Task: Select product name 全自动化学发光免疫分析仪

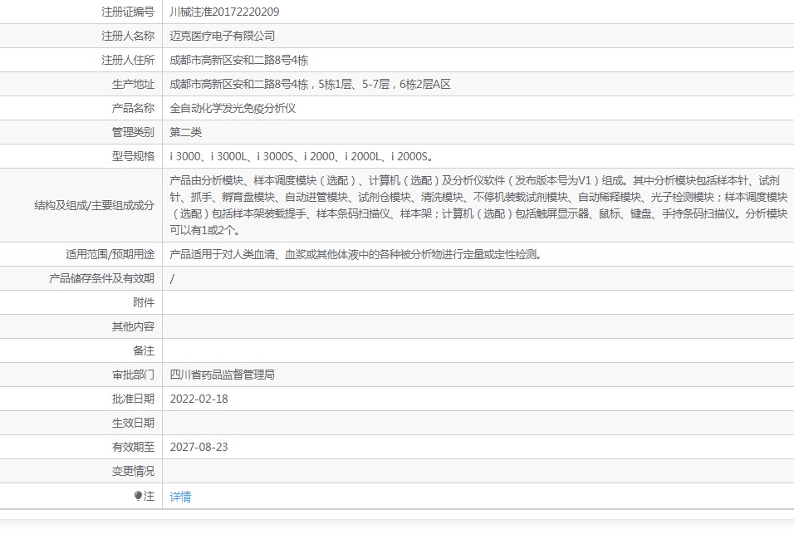Action: (233, 109)
